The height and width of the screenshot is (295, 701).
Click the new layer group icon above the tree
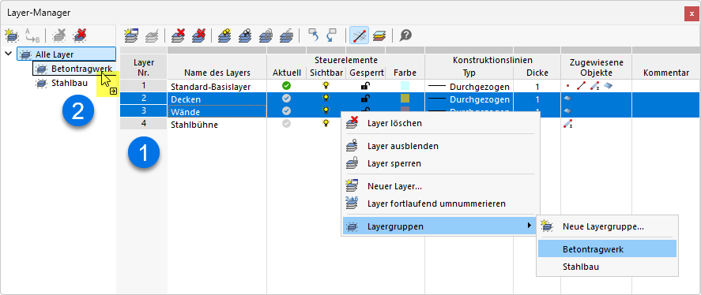click(11, 35)
